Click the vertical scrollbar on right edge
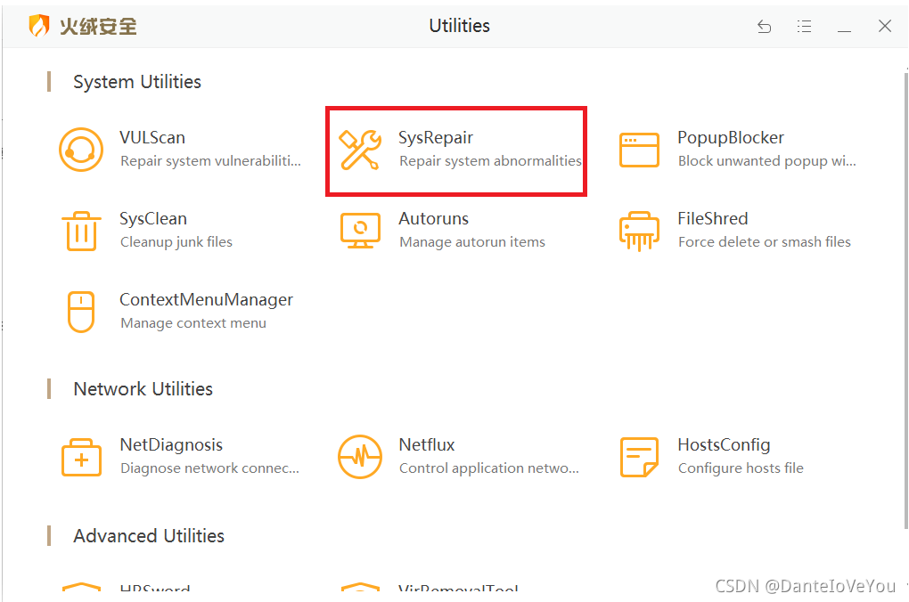Viewport: 909px width, 602px height. 906,301
